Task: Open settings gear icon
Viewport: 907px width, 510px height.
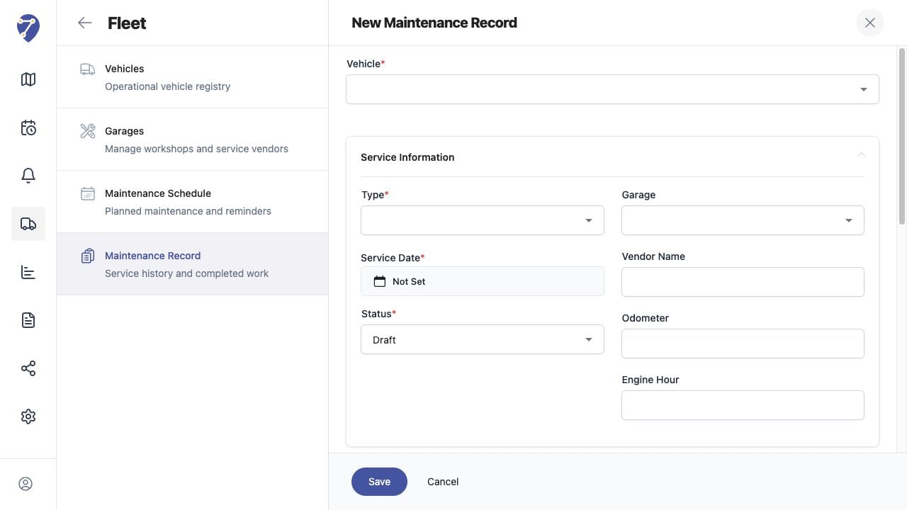Action: [28, 416]
